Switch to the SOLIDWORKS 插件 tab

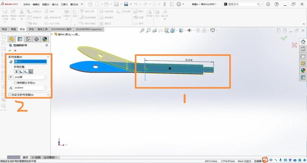61,29
